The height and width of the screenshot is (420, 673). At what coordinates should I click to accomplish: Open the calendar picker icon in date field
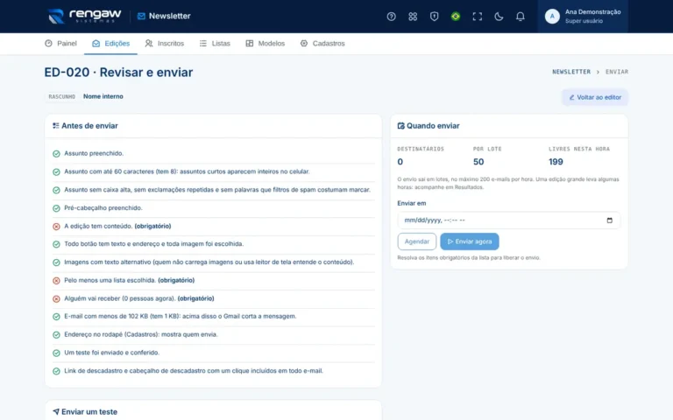click(x=609, y=220)
